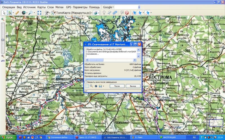Add a new placemark with pin icon
The image size is (225, 140).
coord(104,13)
